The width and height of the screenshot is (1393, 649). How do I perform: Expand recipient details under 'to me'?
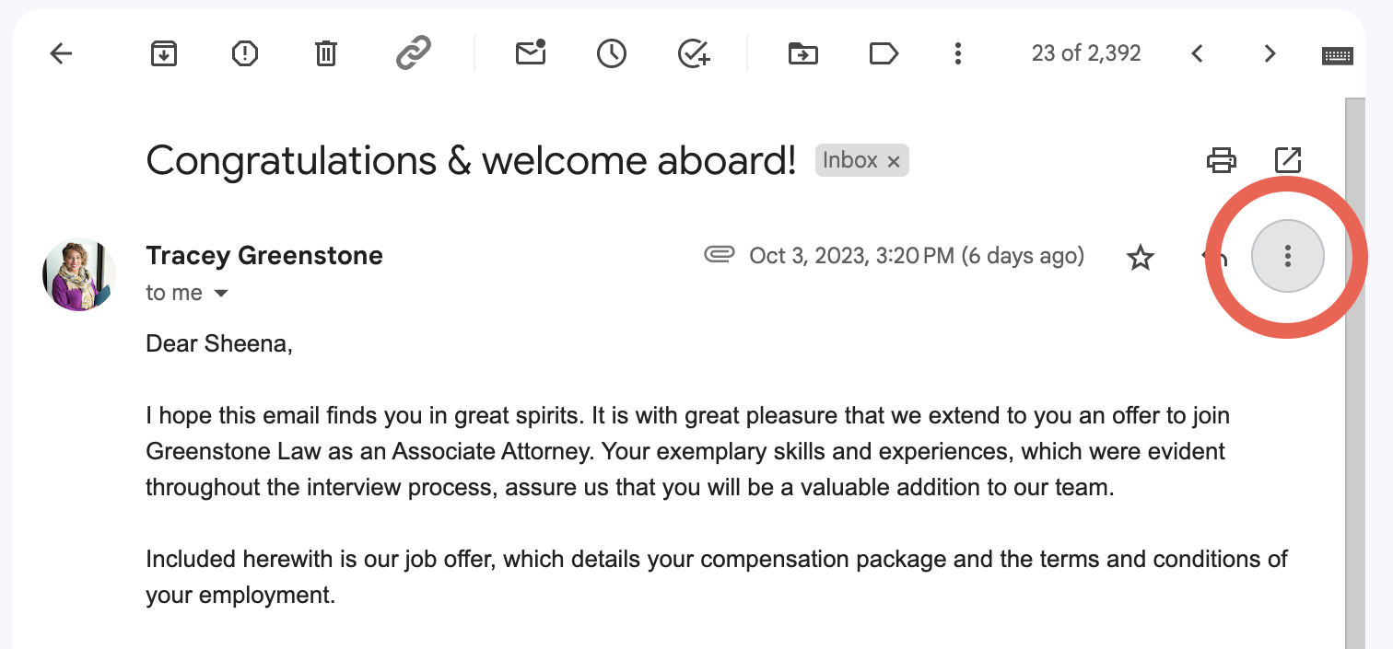221,293
